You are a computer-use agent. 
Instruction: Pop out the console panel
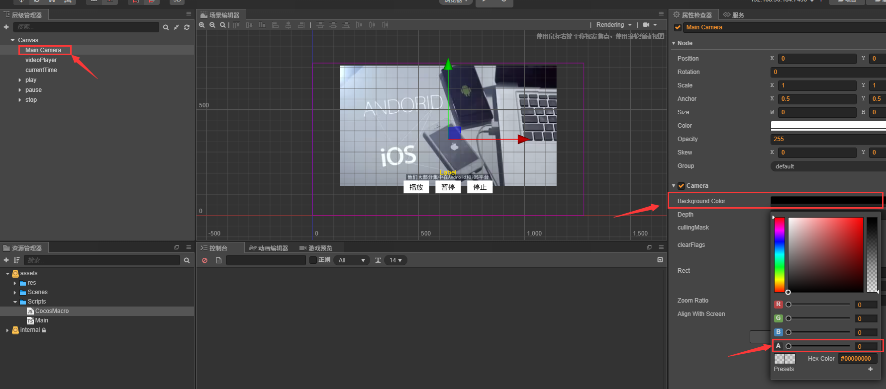[649, 247]
